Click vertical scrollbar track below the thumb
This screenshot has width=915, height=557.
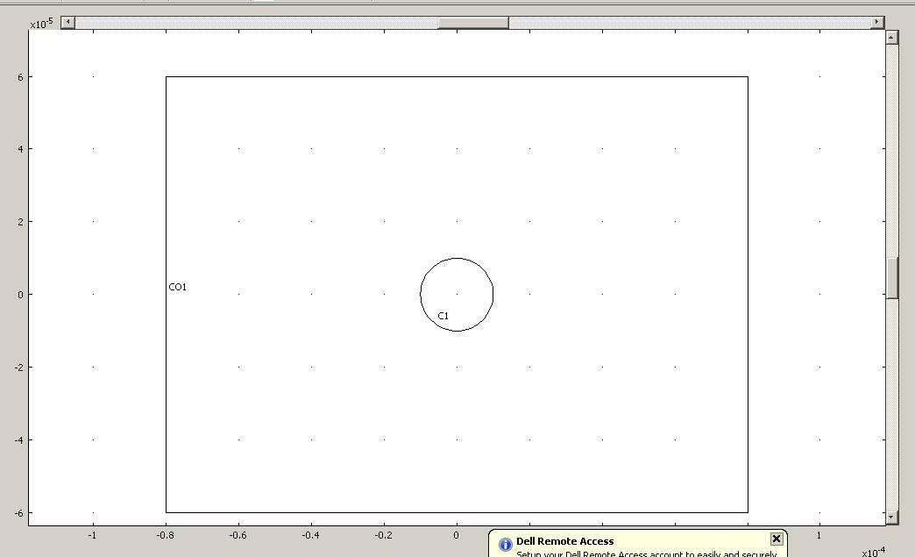tap(891, 403)
